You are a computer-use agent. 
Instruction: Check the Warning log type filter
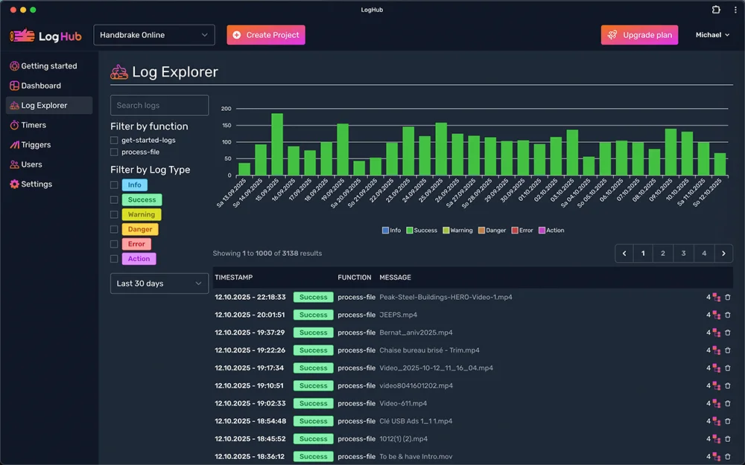[x=114, y=214]
